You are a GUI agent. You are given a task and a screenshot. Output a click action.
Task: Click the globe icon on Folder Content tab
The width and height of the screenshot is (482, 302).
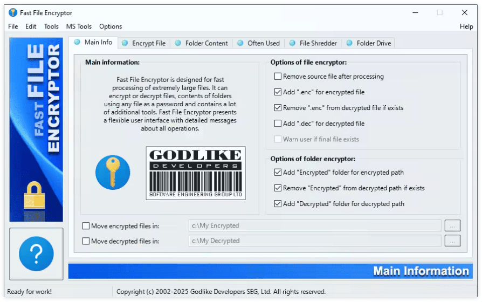click(178, 43)
